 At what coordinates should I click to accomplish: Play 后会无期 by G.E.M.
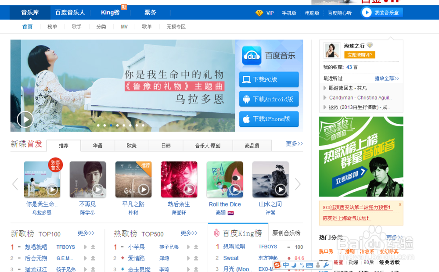[86, 258]
